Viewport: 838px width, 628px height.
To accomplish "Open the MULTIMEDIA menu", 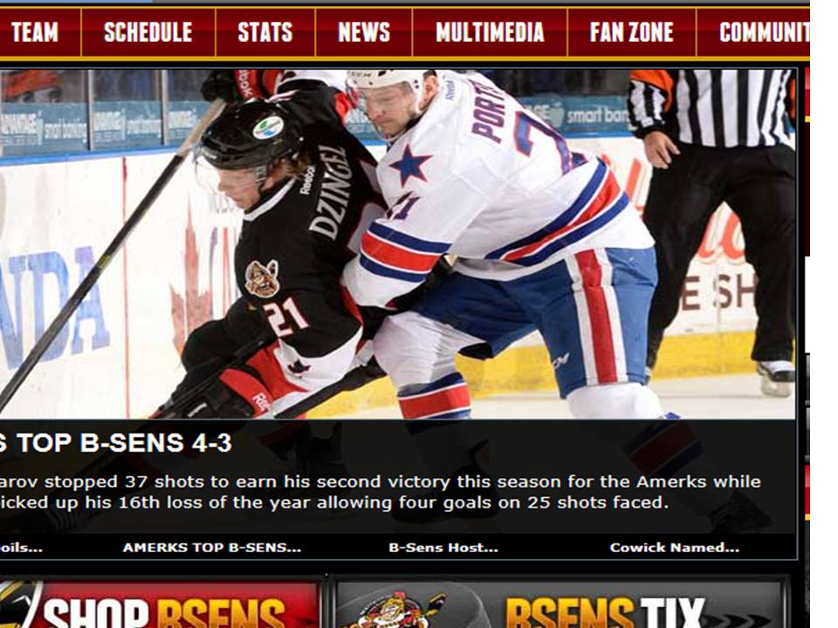I will pyautogui.click(x=490, y=32).
